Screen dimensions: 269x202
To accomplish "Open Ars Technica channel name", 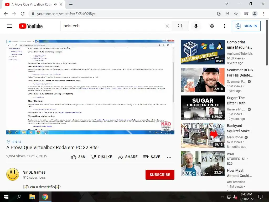I will [x=236, y=182].
